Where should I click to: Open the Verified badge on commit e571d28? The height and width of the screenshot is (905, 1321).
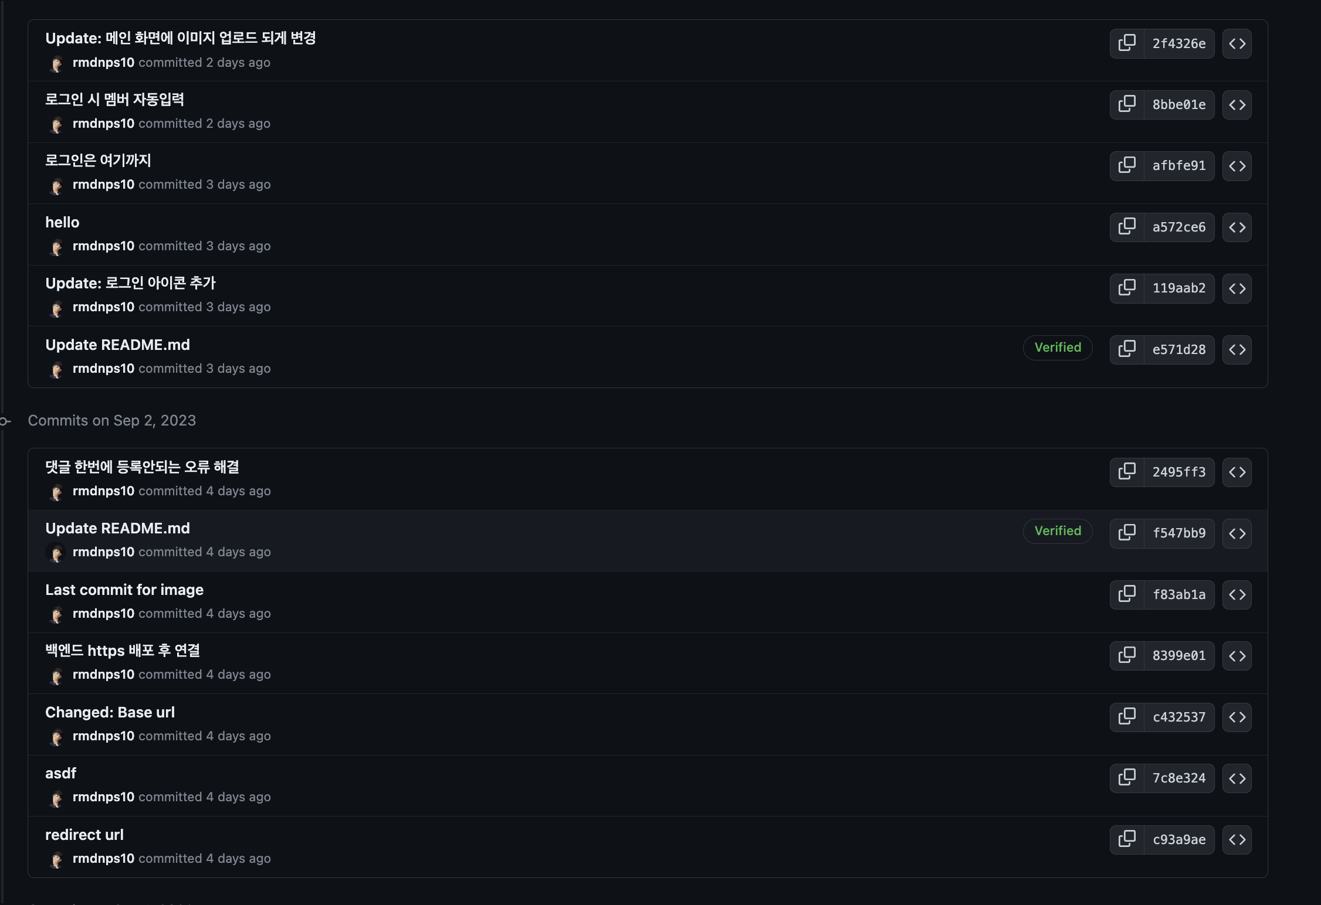(x=1057, y=348)
